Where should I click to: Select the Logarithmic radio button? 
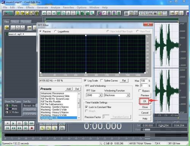point(55,31)
